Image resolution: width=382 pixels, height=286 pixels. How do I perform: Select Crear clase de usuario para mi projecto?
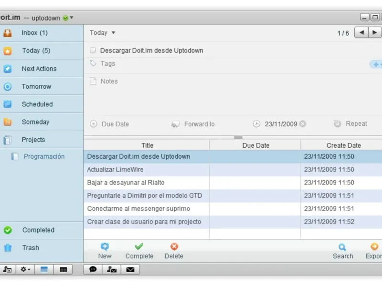tap(233, 222)
